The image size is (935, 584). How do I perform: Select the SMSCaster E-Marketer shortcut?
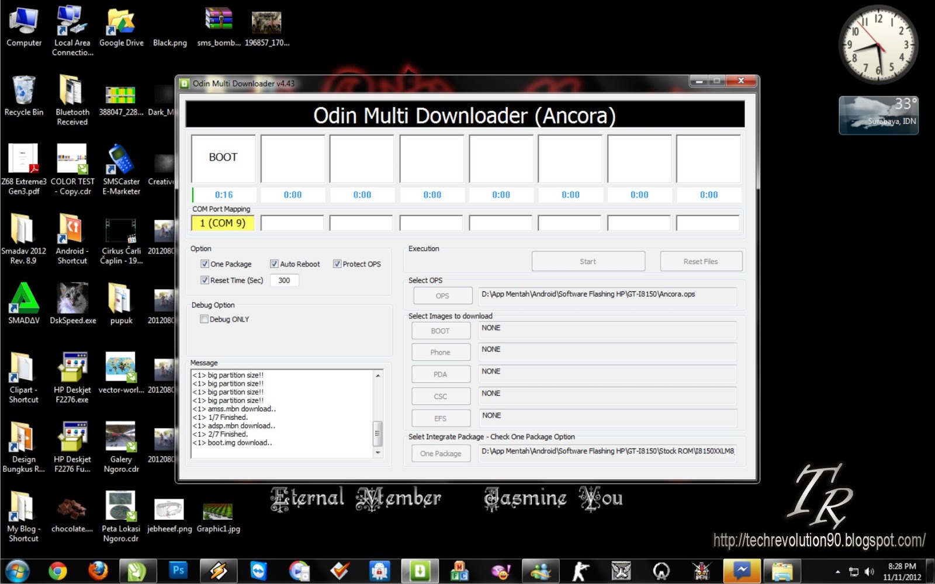(x=121, y=170)
